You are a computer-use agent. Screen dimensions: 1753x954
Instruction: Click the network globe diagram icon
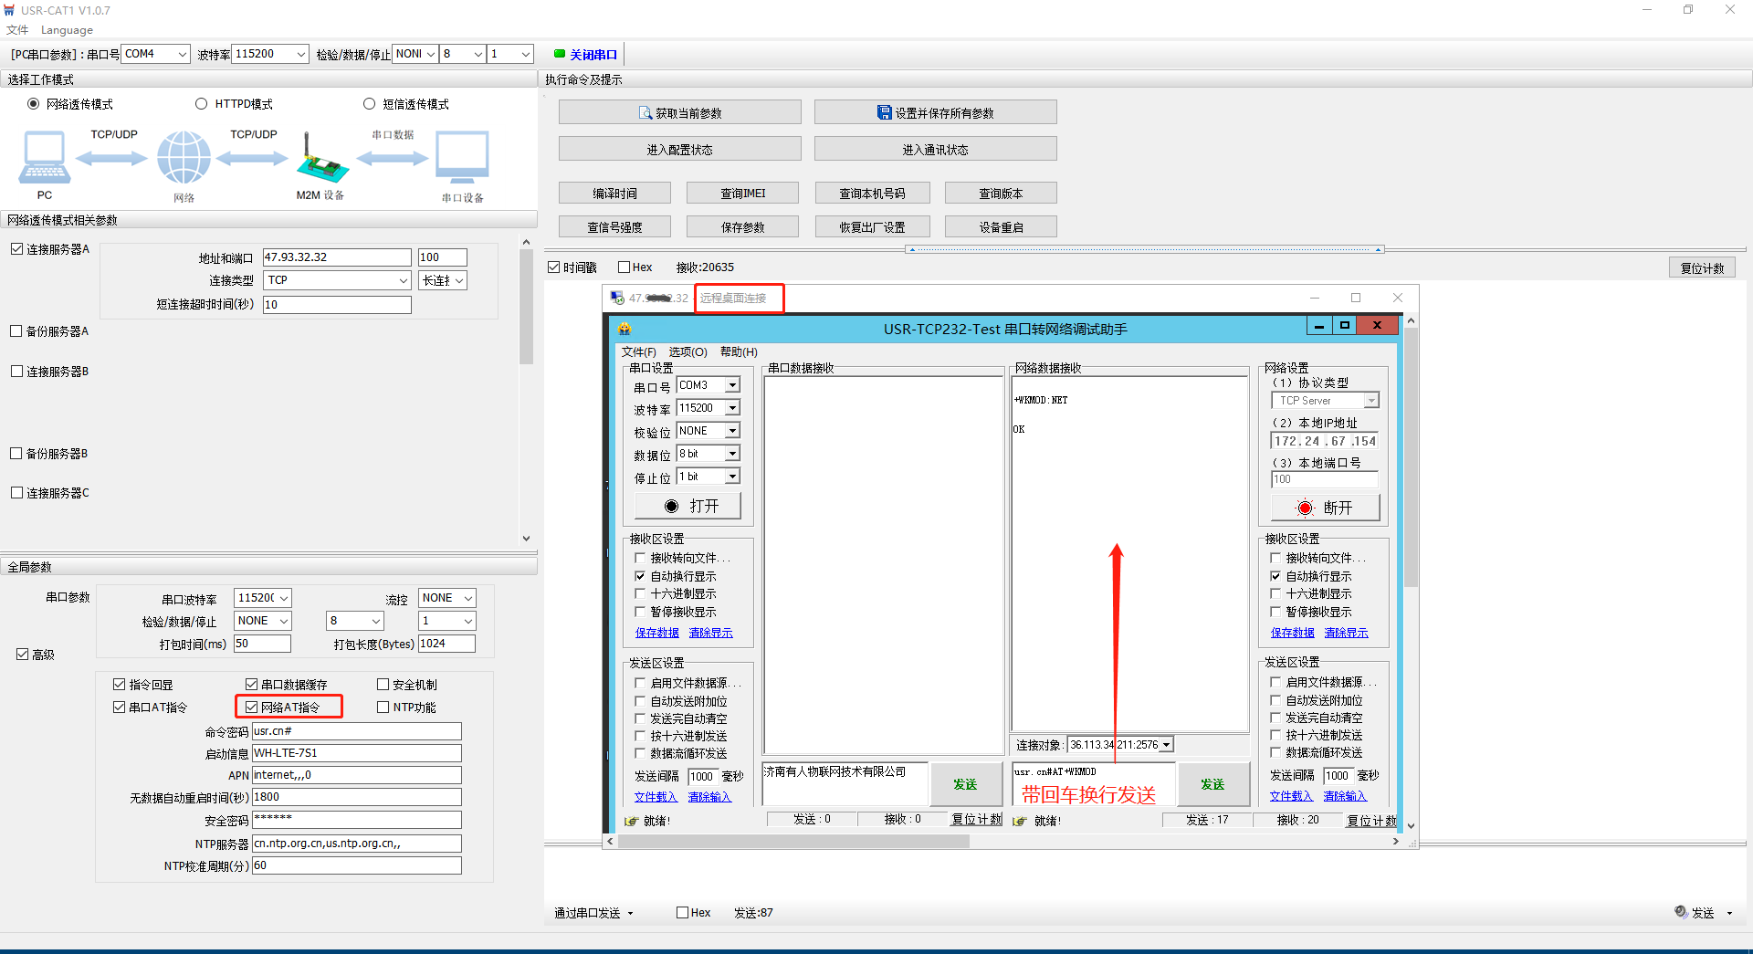coord(184,158)
